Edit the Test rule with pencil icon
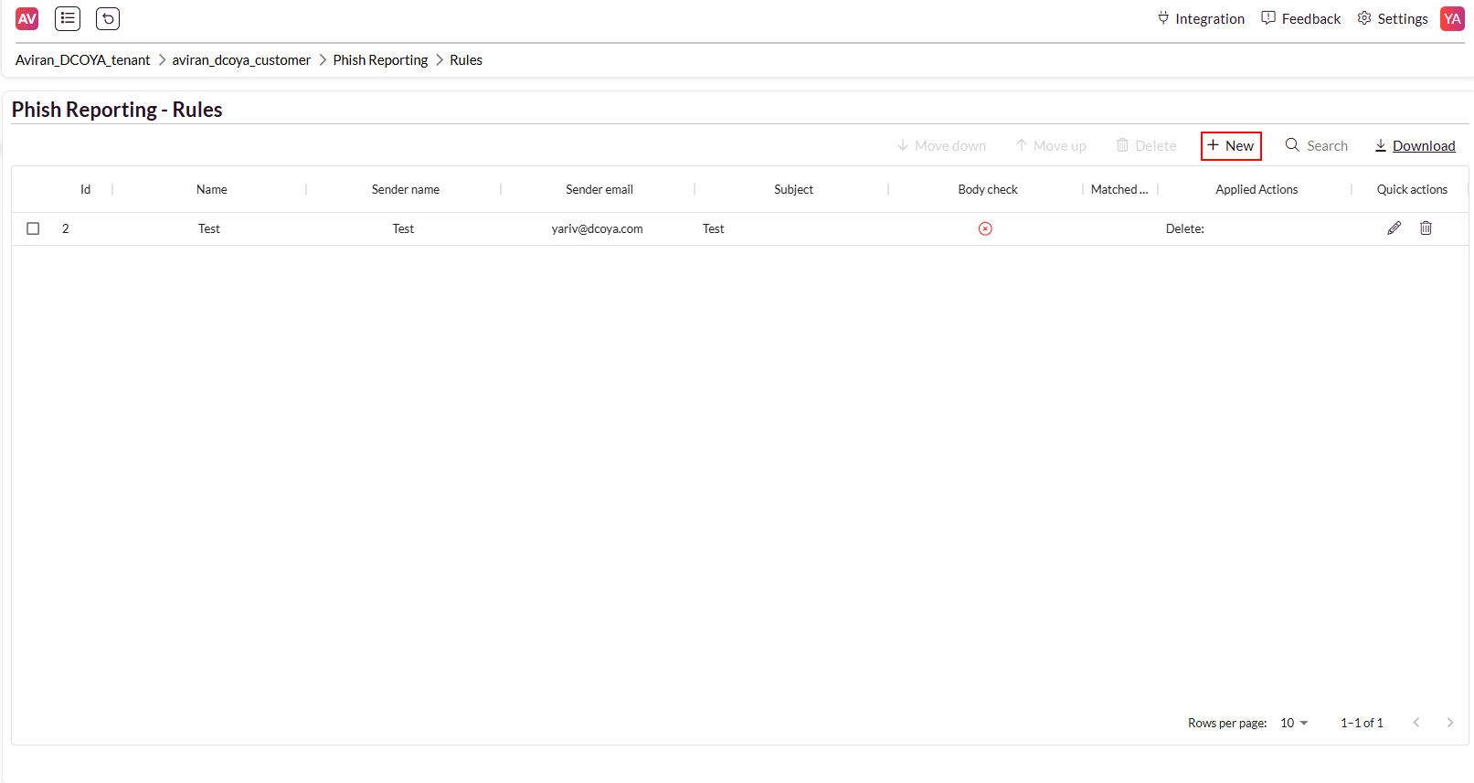 [1394, 228]
